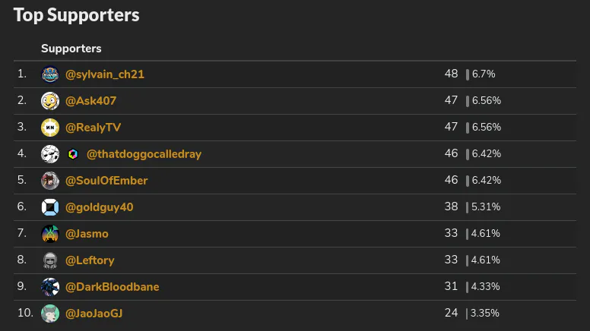590x331 pixels.
Task: Select the @DarkBloodbane username link
Action: (x=113, y=287)
